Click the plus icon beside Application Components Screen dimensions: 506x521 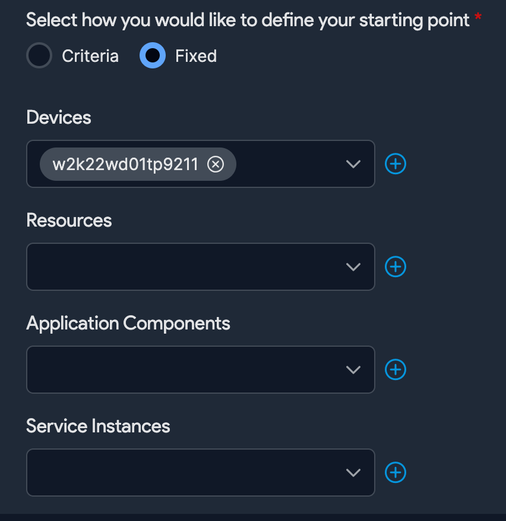(x=396, y=369)
